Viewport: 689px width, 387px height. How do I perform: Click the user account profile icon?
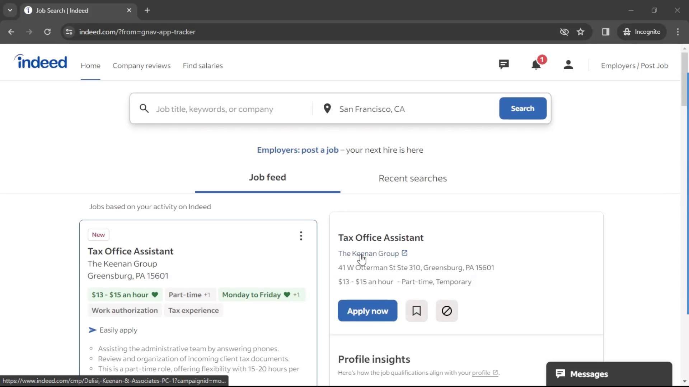click(x=568, y=65)
